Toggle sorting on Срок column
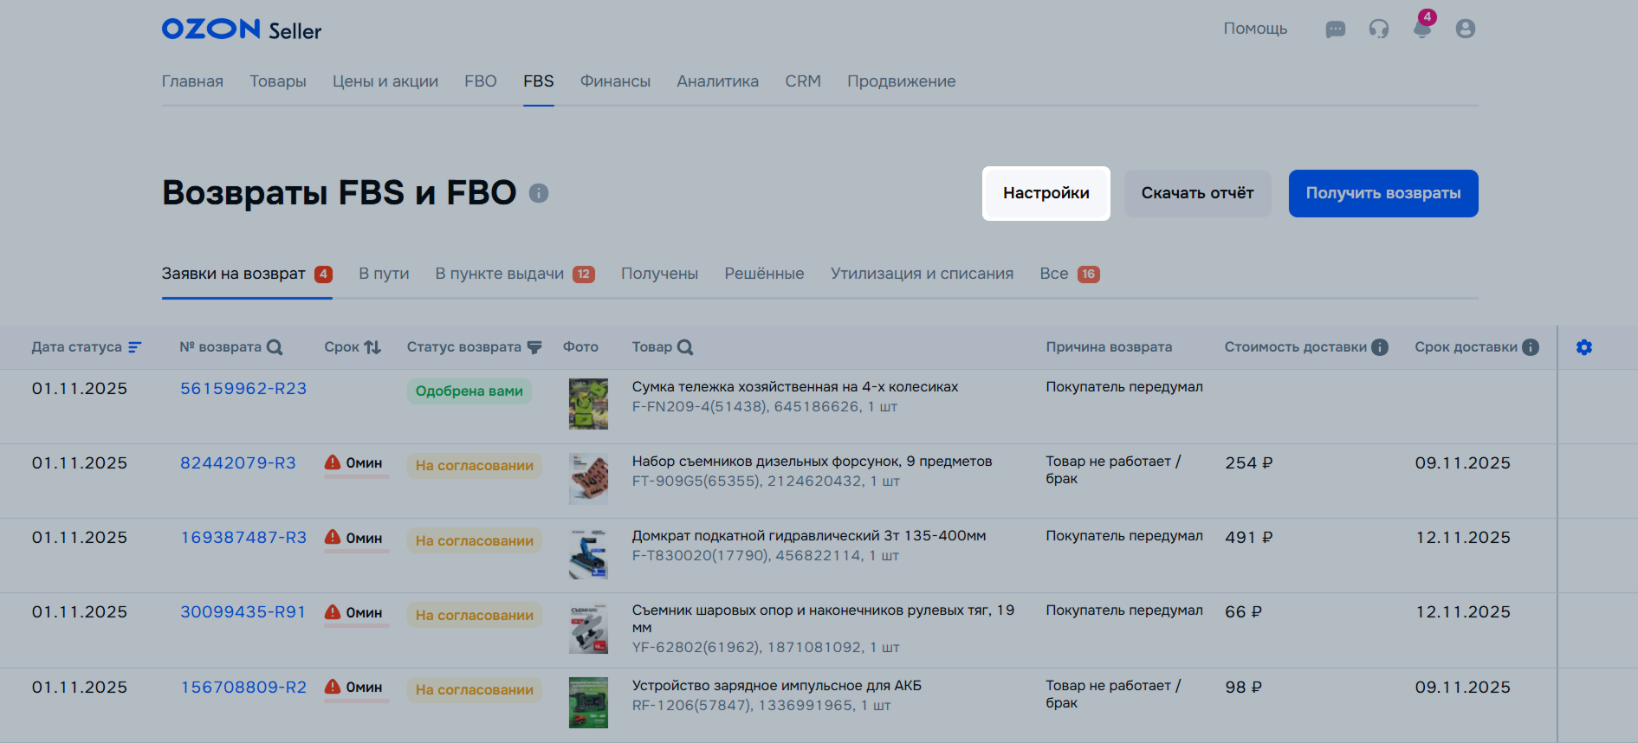Viewport: 1638px width, 743px height. [x=372, y=347]
